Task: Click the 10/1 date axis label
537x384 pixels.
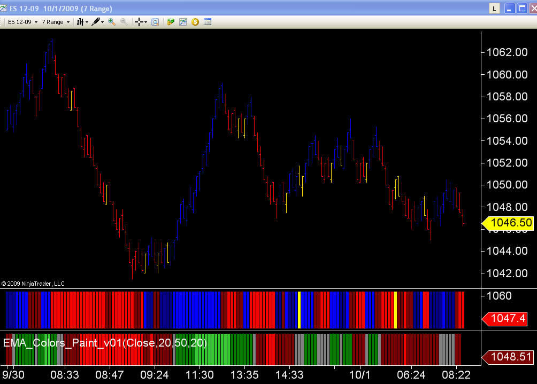Action: point(359,375)
